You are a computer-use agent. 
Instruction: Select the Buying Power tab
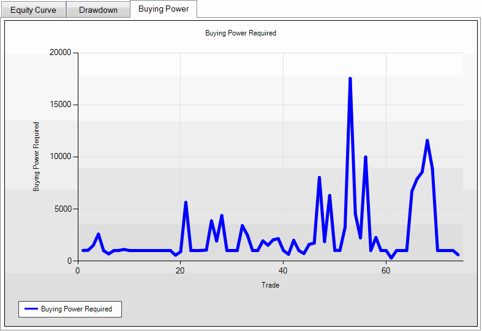pyautogui.click(x=164, y=9)
